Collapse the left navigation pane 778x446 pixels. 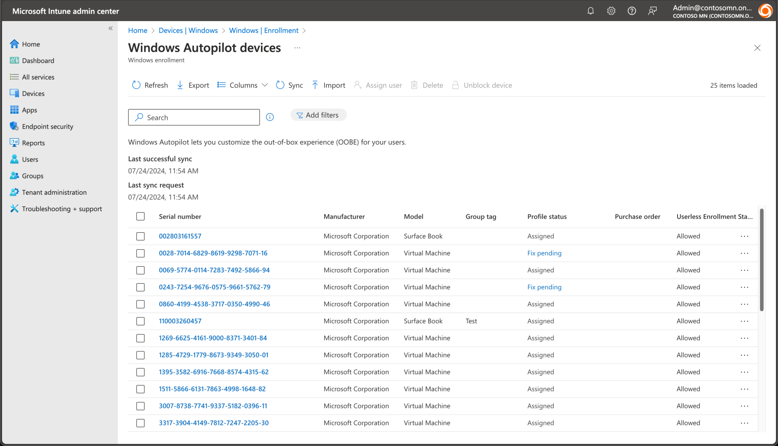coord(110,29)
